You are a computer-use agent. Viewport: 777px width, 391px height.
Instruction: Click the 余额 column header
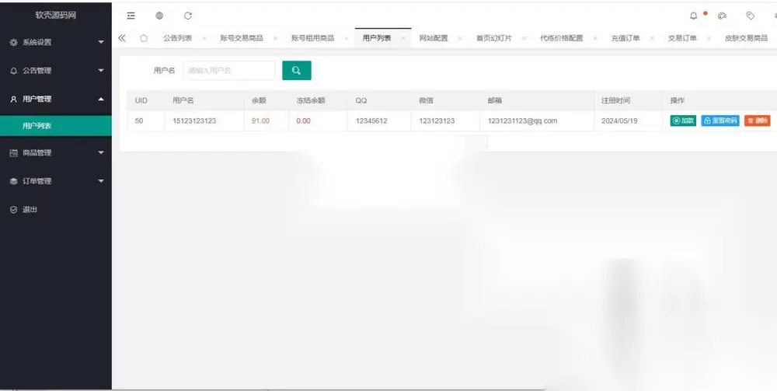(x=259, y=100)
